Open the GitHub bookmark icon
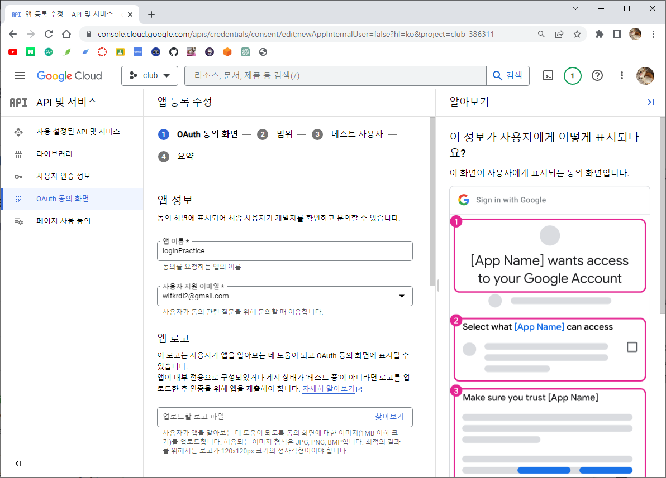The height and width of the screenshot is (478, 666). pos(174,52)
